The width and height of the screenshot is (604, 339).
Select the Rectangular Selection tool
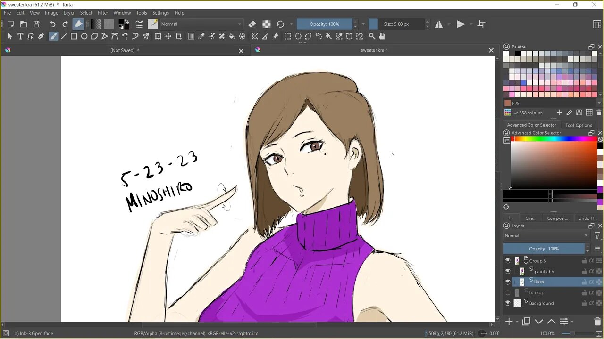(x=288, y=36)
